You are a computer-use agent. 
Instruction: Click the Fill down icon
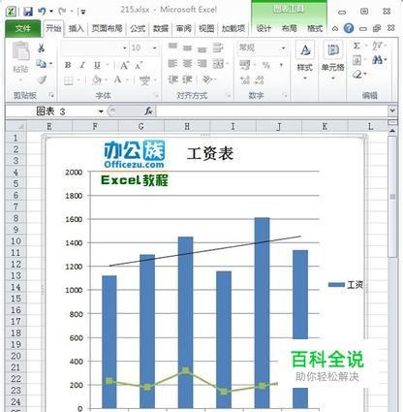(x=356, y=60)
